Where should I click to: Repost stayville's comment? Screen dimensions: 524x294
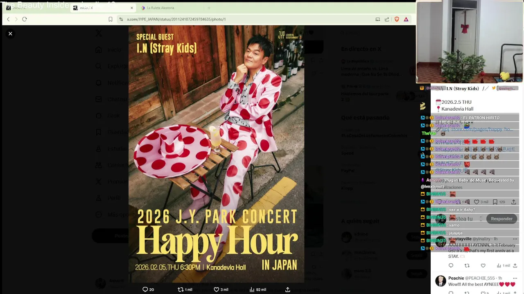pyautogui.click(x=467, y=266)
